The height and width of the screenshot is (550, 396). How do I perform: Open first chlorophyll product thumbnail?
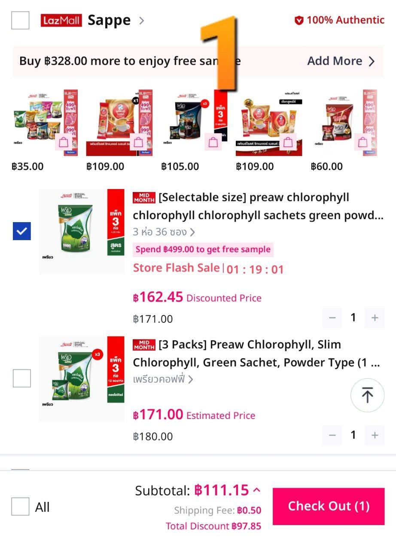(x=82, y=232)
